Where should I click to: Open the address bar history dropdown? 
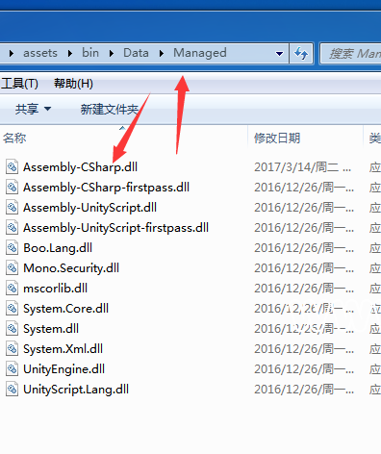tap(279, 54)
